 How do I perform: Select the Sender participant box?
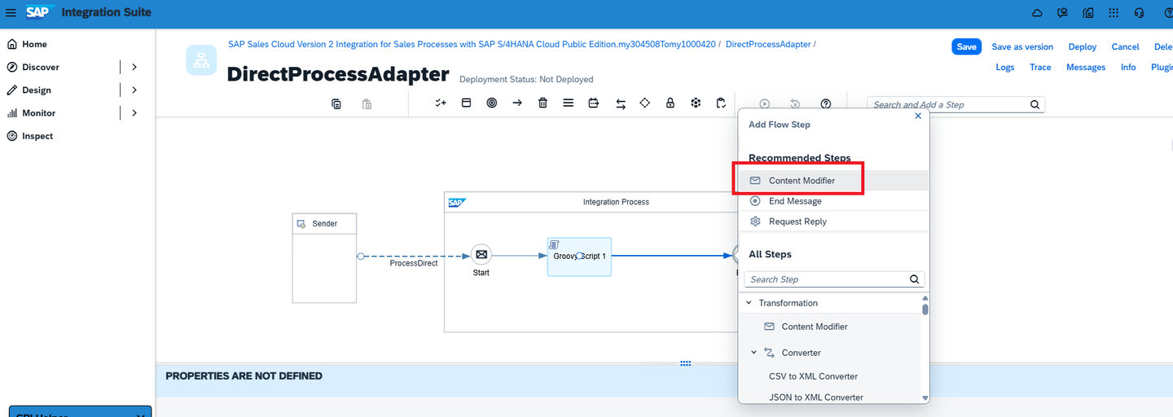point(324,257)
